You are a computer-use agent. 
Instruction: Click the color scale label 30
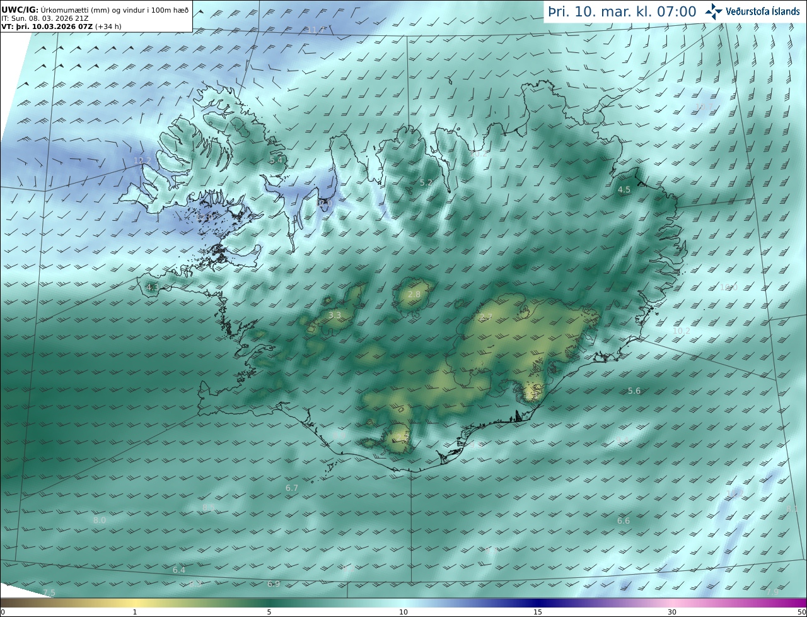coord(672,612)
